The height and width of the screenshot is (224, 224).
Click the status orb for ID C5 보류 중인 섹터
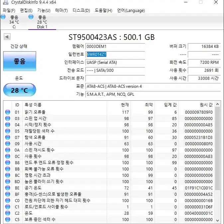(8, 219)
